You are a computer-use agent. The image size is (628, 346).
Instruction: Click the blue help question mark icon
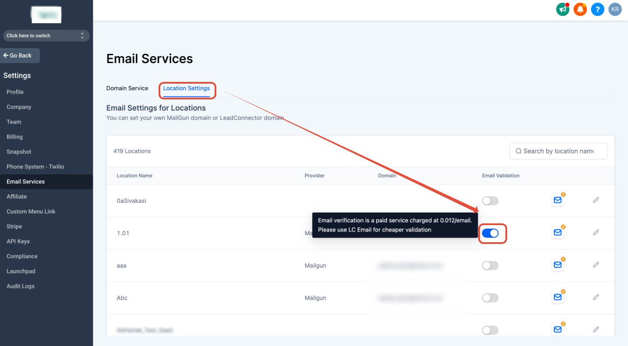(x=598, y=9)
